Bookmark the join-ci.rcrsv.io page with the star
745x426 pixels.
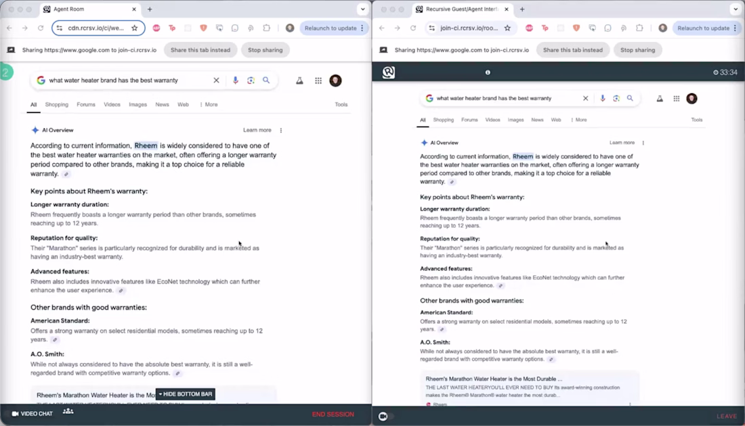click(507, 28)
